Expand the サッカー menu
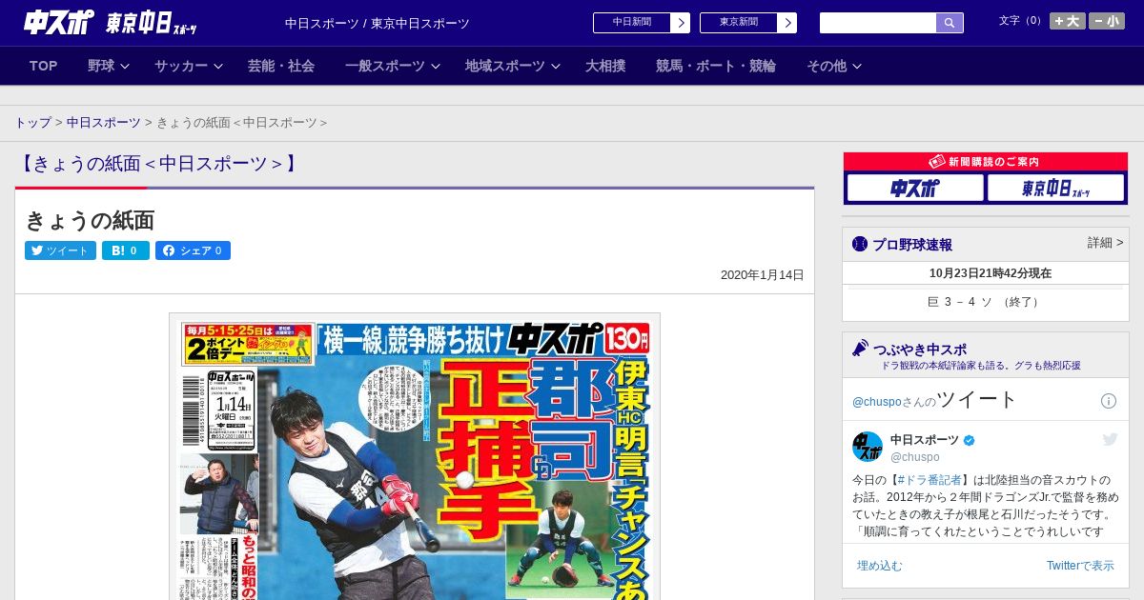 (189, 66)
